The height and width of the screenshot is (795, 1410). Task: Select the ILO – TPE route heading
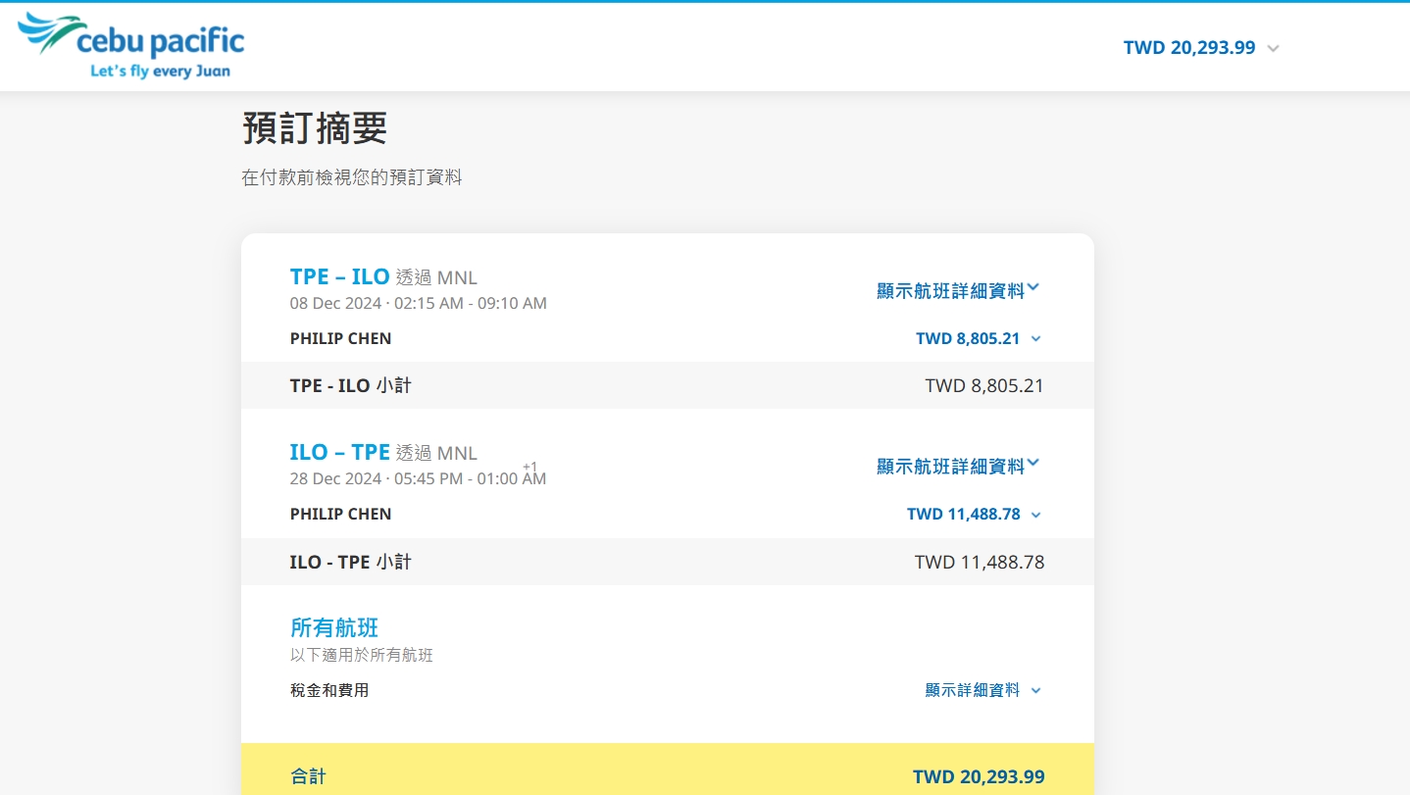pos(338,452)
